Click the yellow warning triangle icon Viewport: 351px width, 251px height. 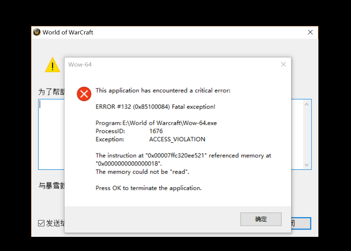pos(53,65)
